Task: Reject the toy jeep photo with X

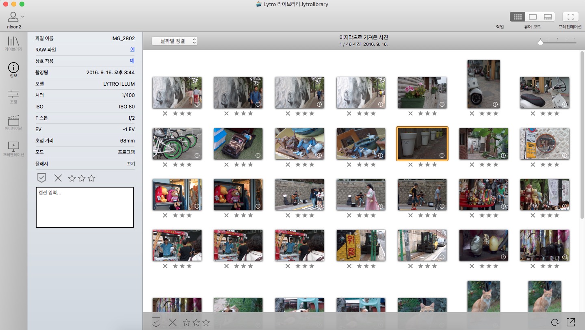Action: [x=226, y=164]
